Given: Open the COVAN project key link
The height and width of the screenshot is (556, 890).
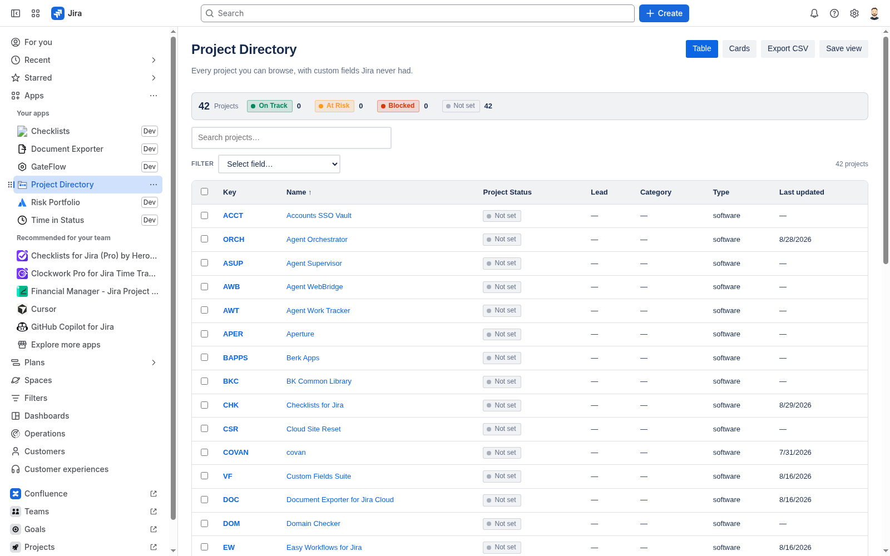Looking at the screenshot, I should (236, 453).
